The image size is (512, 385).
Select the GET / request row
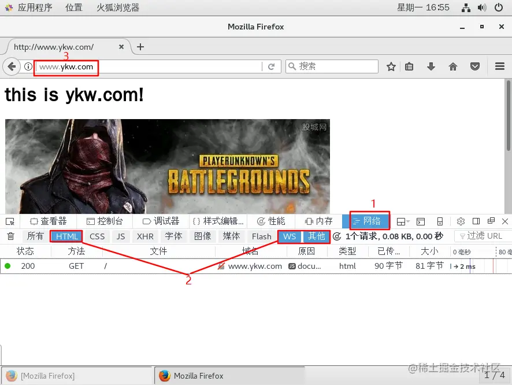256,266
